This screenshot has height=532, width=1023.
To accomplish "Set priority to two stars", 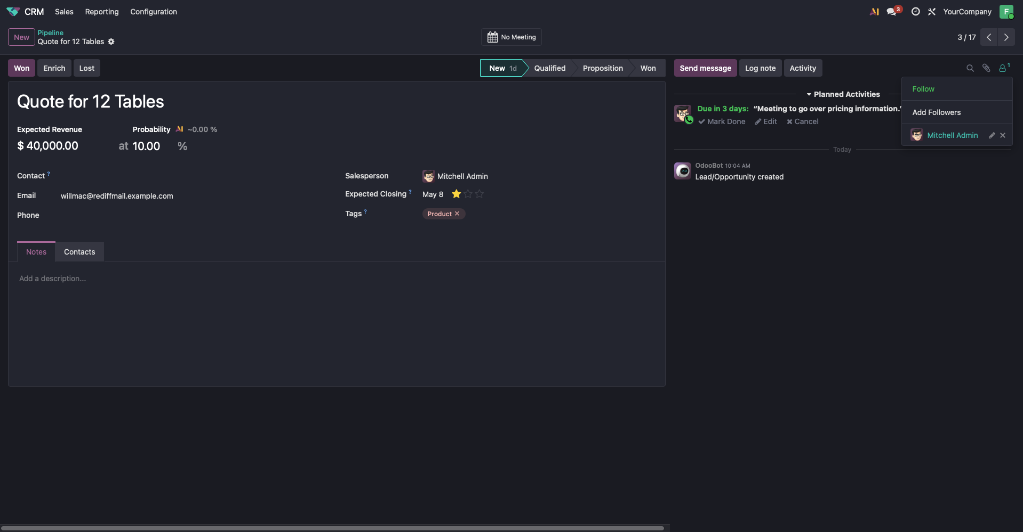I will pyautogui.click(x=468, y=194).
